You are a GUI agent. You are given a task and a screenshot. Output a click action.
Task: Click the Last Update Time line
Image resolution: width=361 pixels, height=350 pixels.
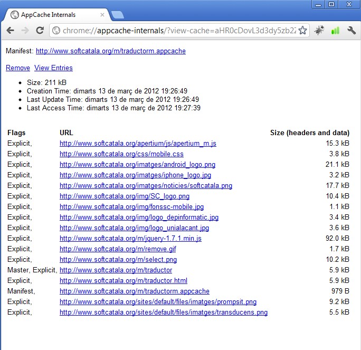tap(113, 99)
